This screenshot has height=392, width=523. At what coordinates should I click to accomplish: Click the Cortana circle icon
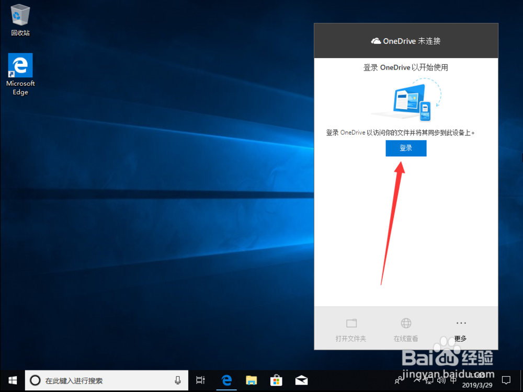(35, 381)
